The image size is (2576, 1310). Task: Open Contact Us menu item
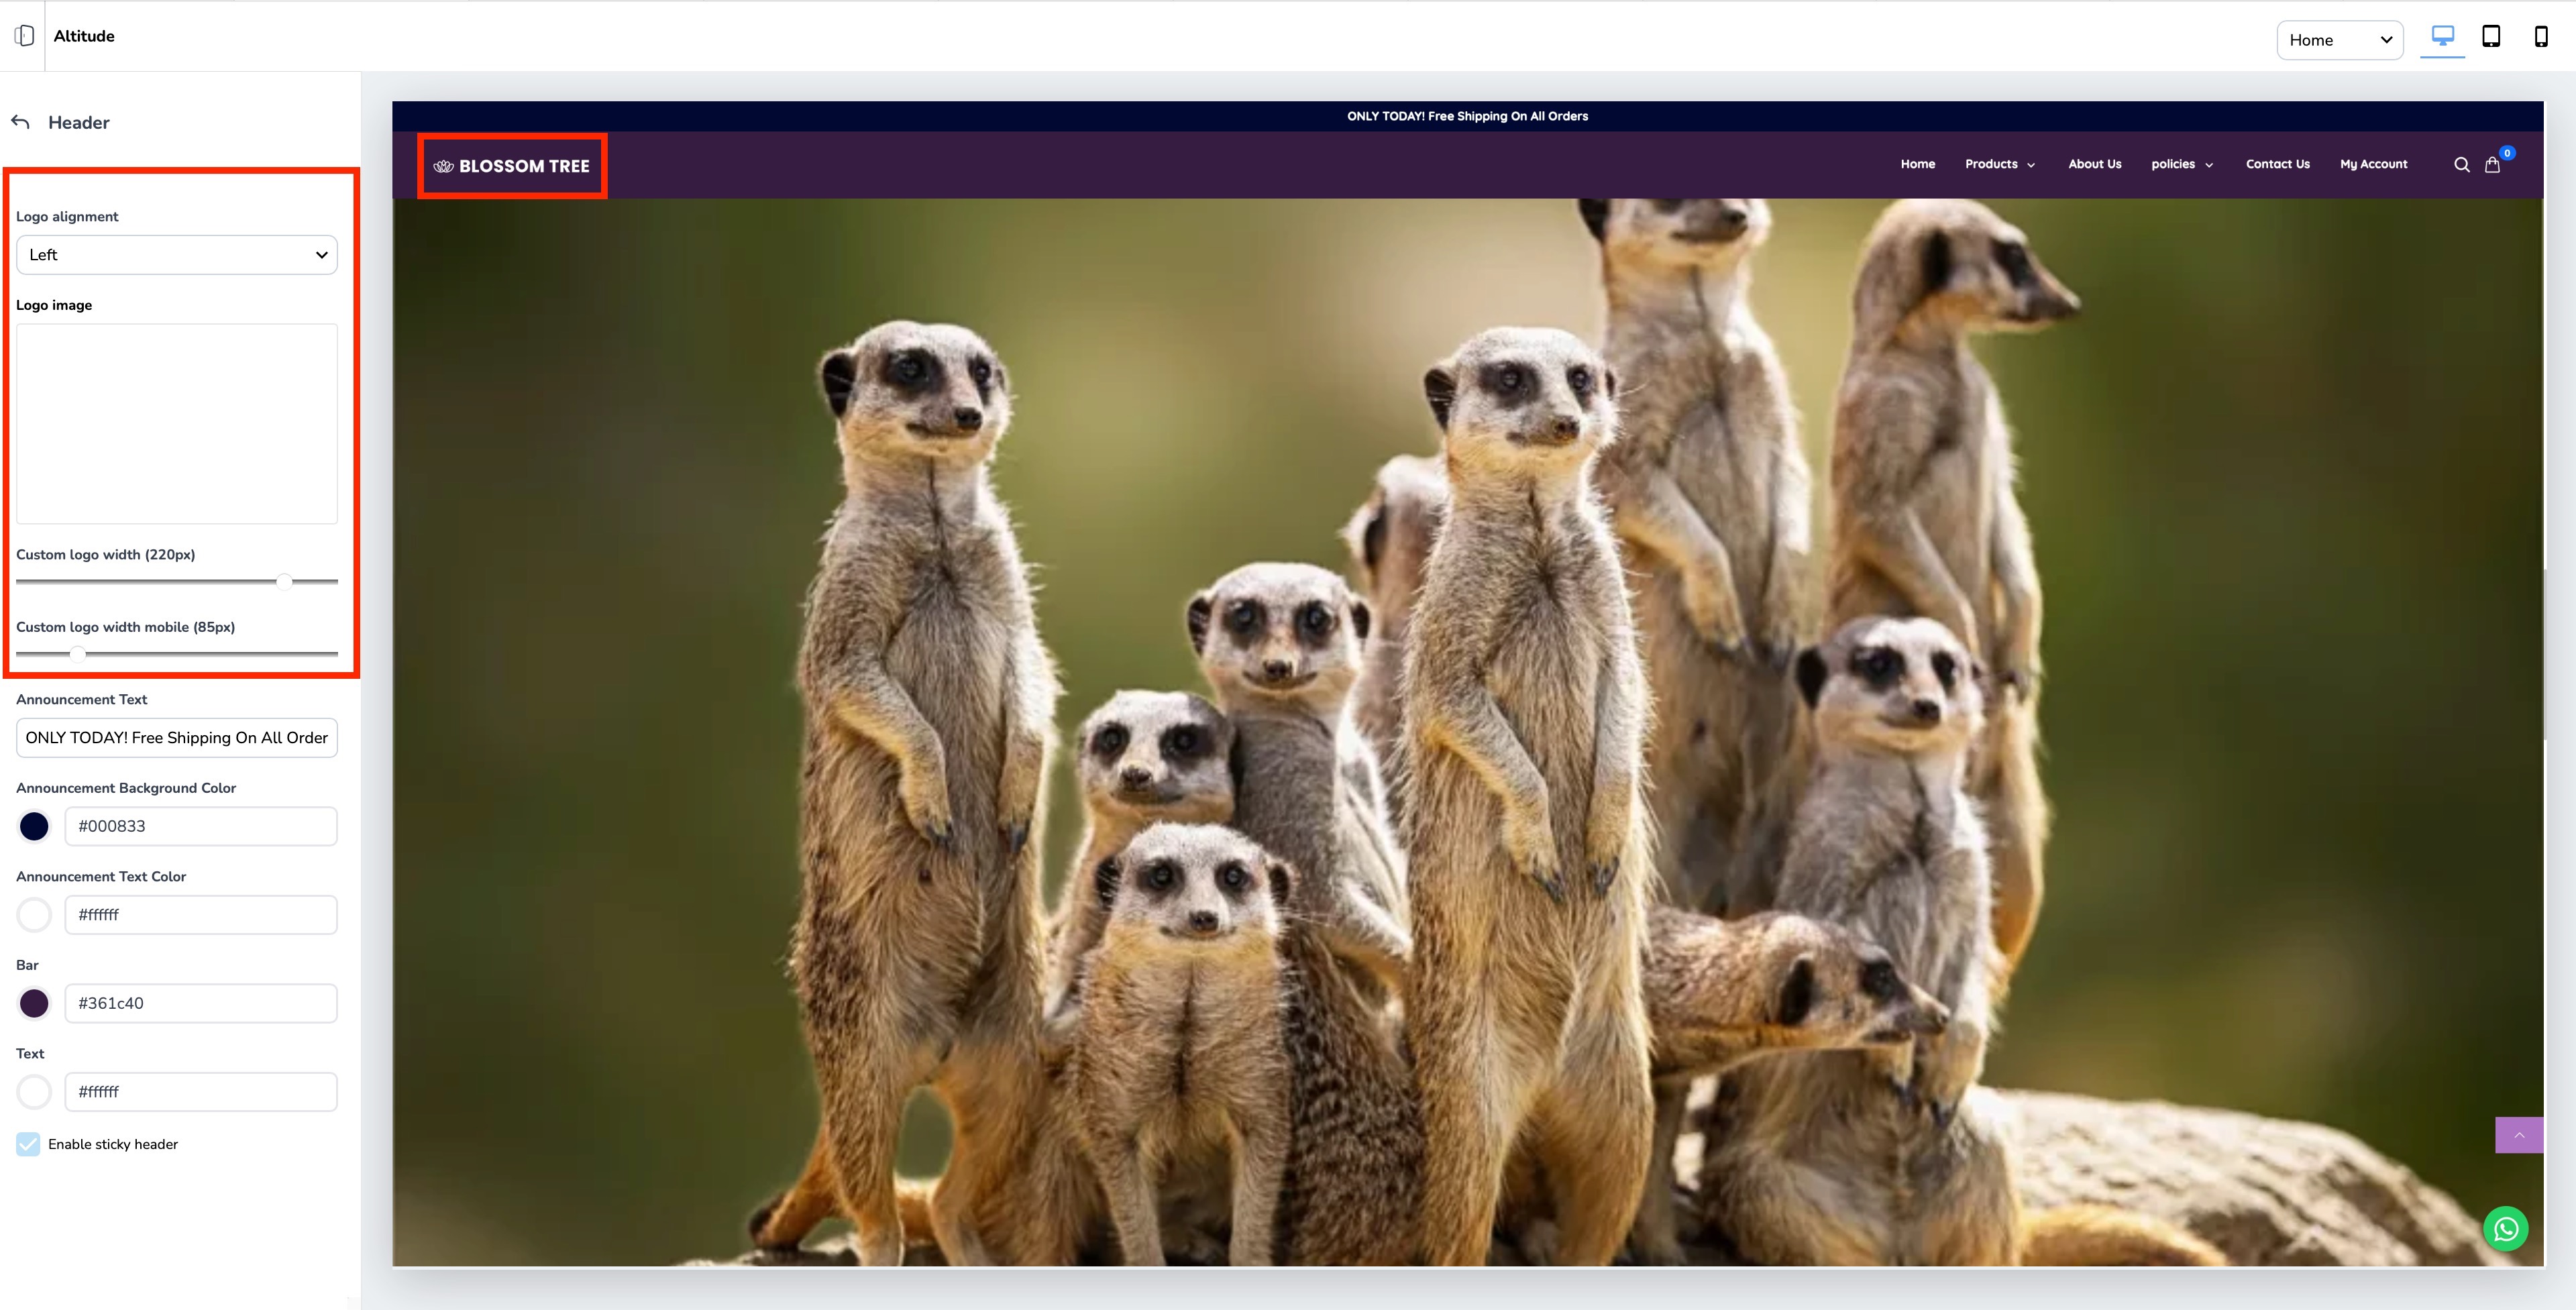pyautogui.click(x=2277, y=164)
